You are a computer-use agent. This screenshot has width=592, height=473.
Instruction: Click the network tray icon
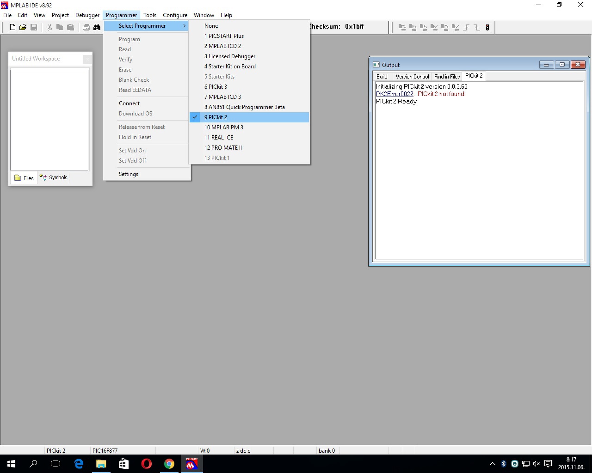(526, 464)
